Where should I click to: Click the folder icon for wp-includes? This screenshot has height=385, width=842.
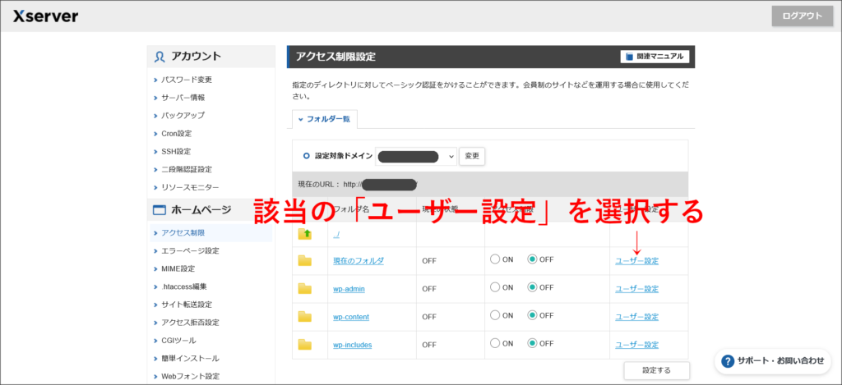pyautogui.click(x=305, y=344)
